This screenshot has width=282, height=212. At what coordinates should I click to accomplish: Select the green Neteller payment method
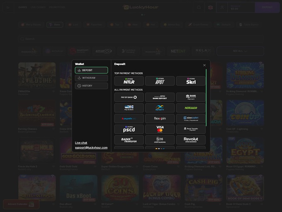pos(191,108)
